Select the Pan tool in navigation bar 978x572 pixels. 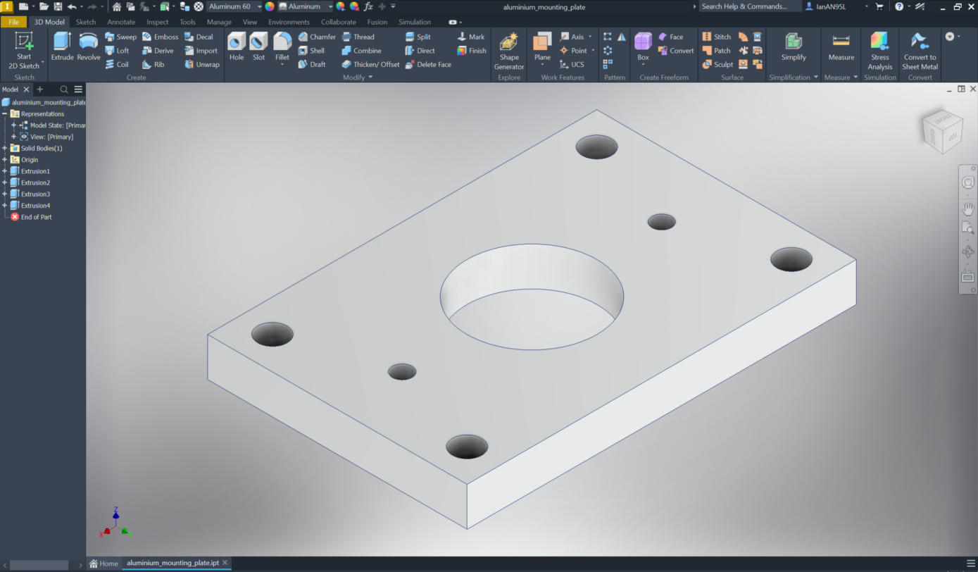click(x=968, y=209)
